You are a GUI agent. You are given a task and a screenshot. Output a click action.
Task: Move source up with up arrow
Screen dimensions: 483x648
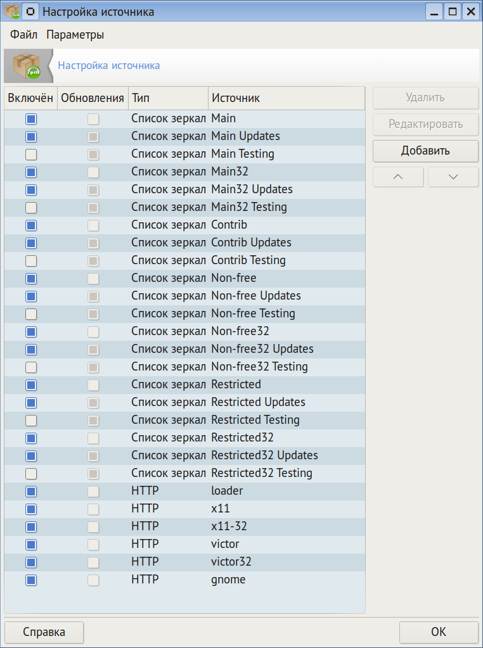pos(398,177)
